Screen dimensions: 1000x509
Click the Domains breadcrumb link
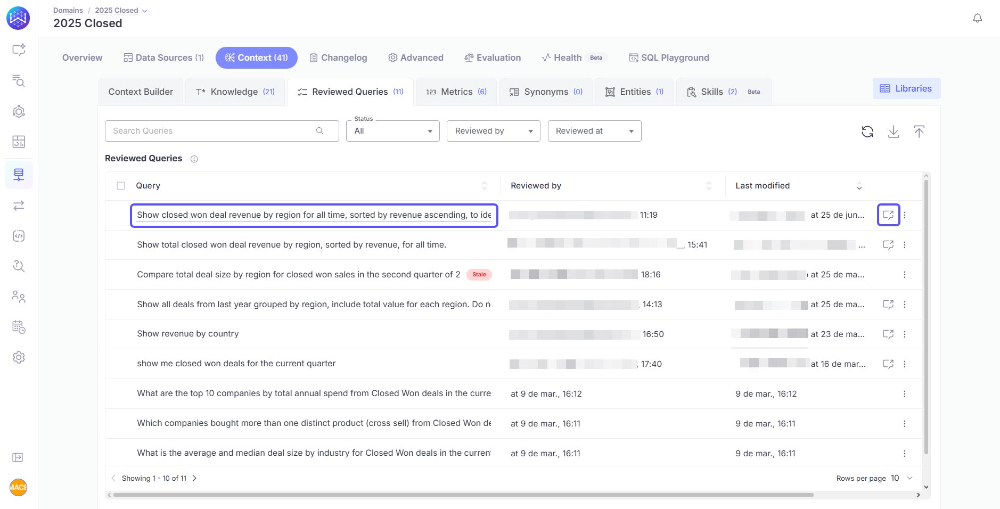point(68,11)
